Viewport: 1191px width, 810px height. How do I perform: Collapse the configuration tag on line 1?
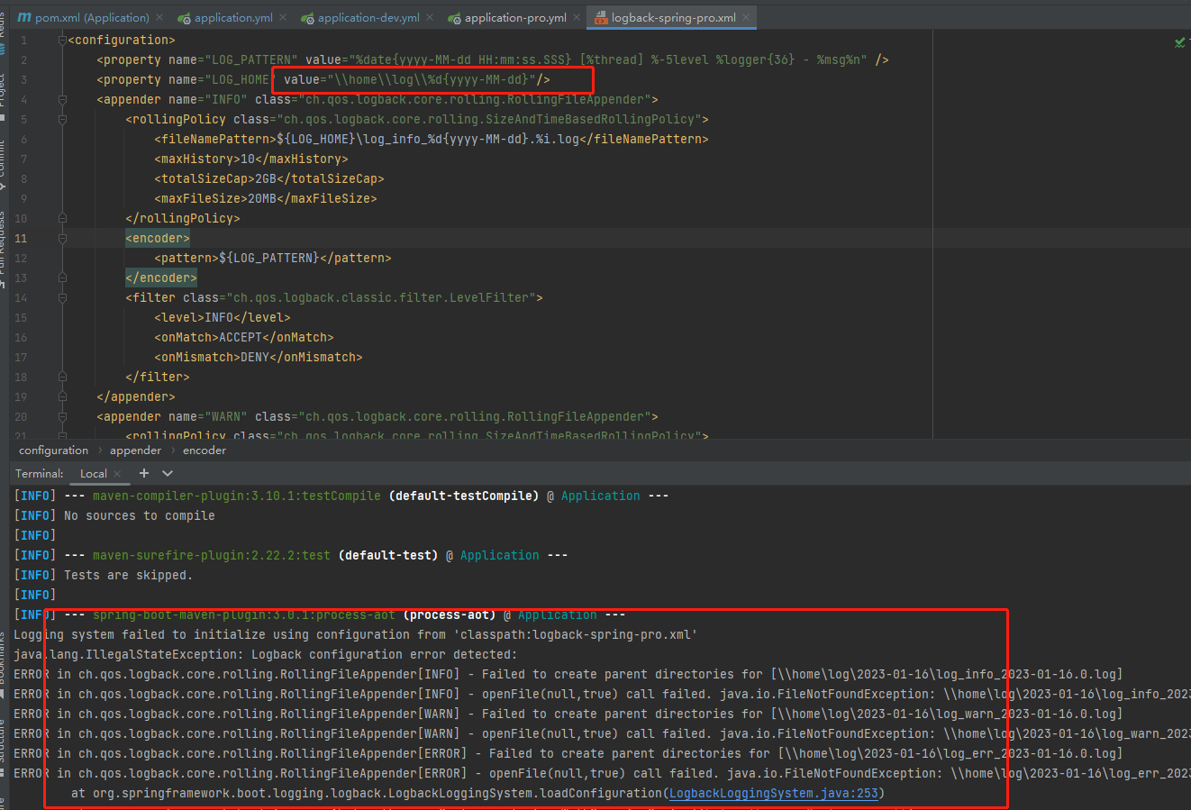(62, 40)
